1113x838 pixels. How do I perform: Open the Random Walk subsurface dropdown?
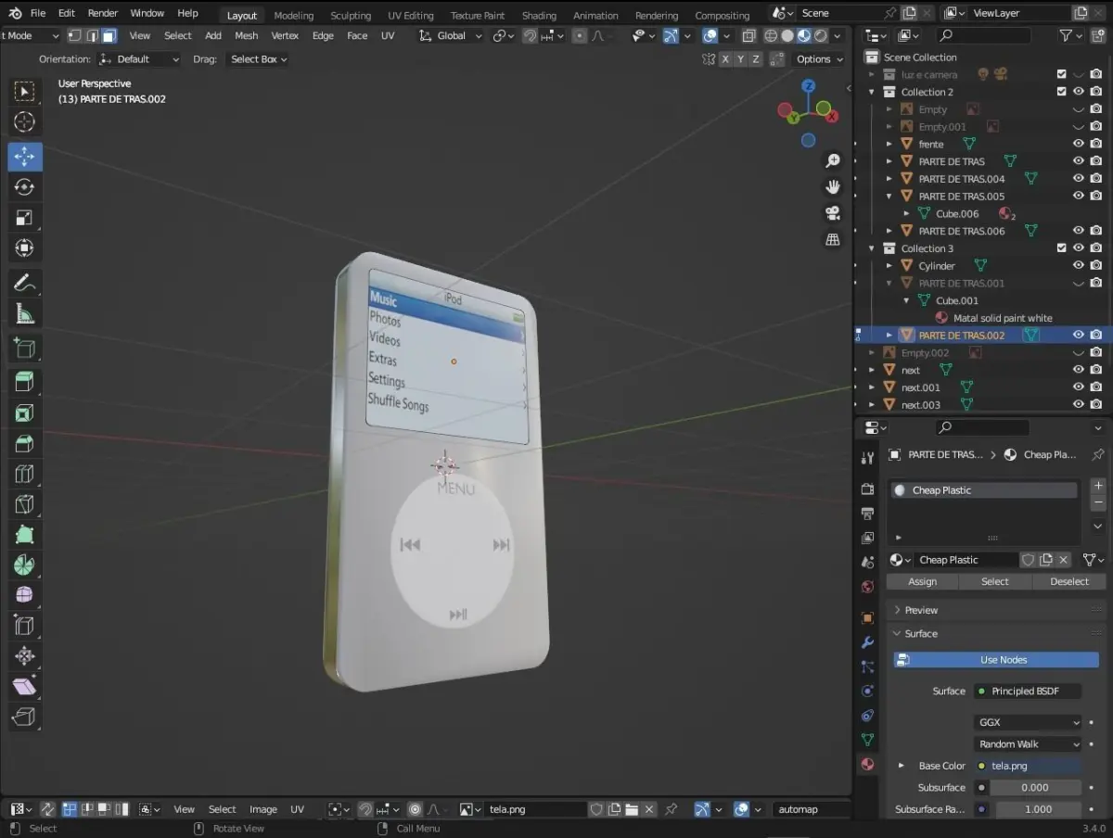pos(1028,743)
